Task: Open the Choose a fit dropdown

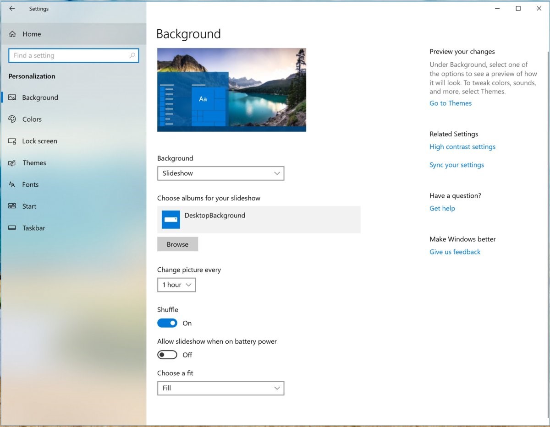Action: click(x=220, y=388)
